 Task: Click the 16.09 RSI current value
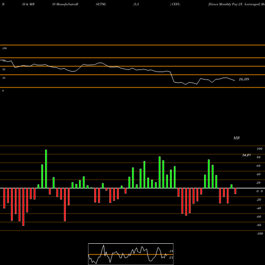click(x=244, y=79)
